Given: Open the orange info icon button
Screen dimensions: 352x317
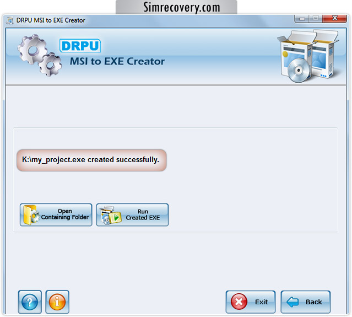Looking at the screenshot, I should (57, 302).
